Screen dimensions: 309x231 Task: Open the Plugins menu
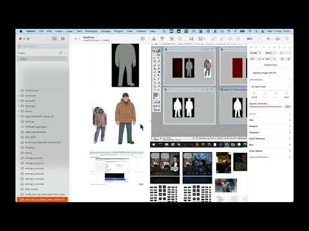pyautogui.click(x=118, y=31)
